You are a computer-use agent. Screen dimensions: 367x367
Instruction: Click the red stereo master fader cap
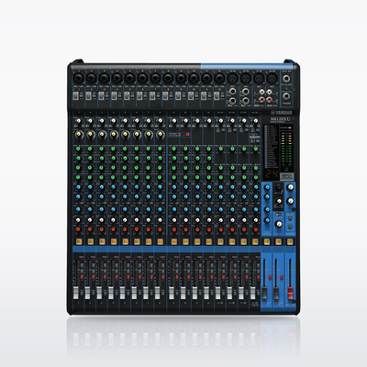click(x=290, y=293)
